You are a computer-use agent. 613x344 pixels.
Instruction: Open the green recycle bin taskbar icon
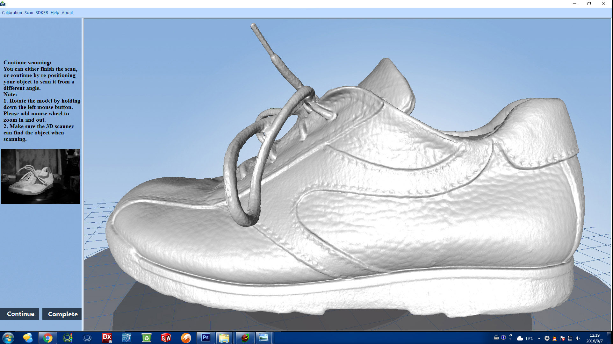click(146, 338)
